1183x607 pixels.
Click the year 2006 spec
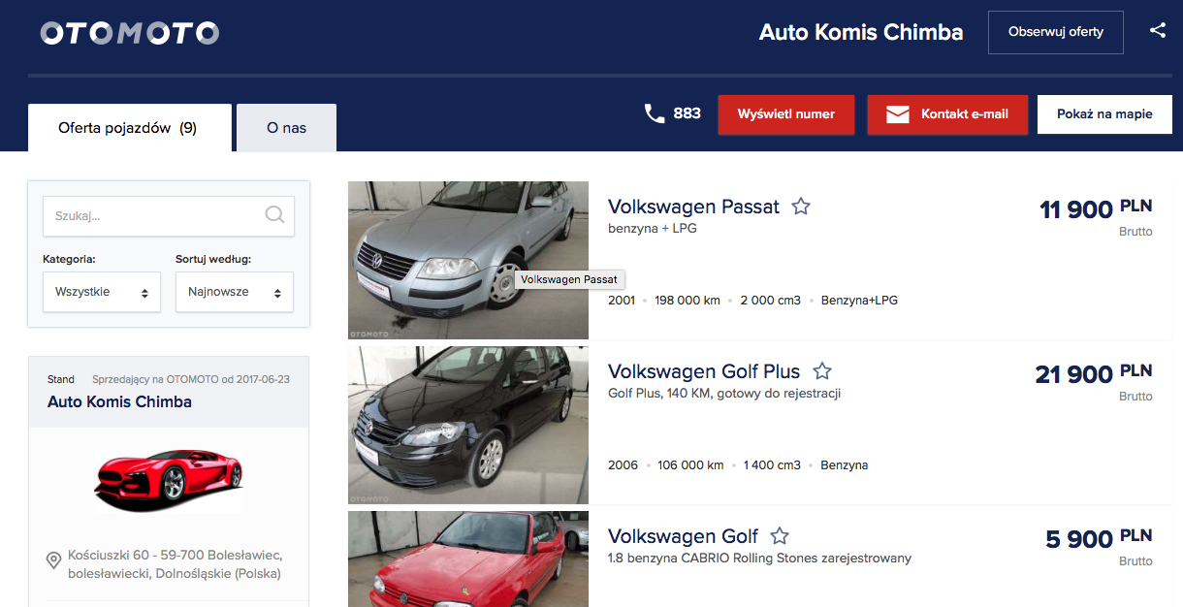pos(623,465)
